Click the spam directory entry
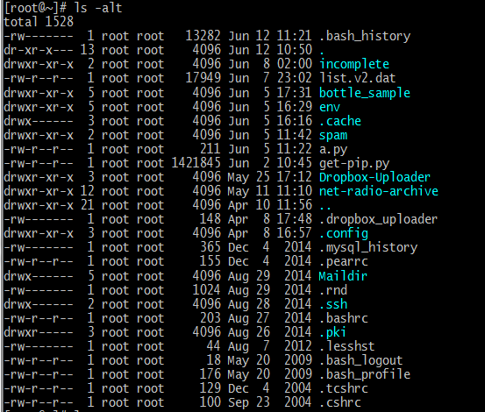Image resolution: width=485 pixels, height=412 pixels. [x=333, y=135]
